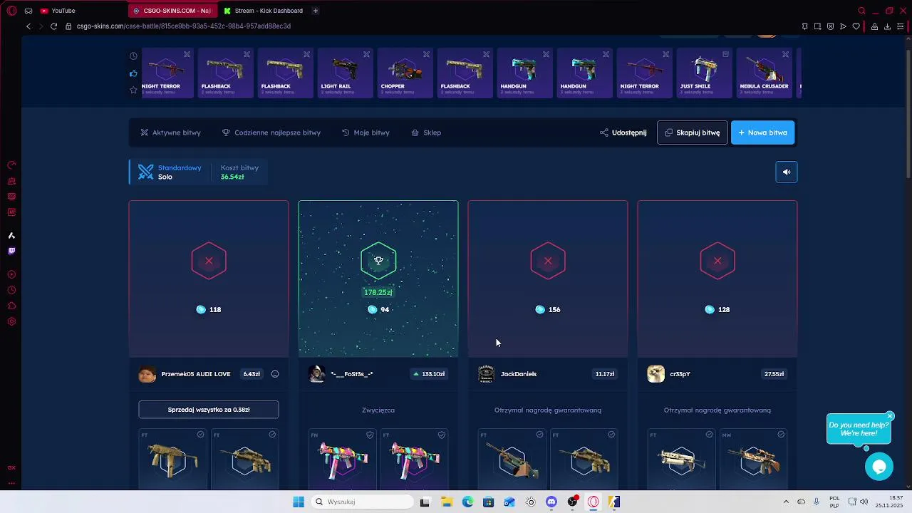Open File Explorer from the taskbar
Image resolution: width=912 pixels, height=513 pixels.
[x=447, y=502]
